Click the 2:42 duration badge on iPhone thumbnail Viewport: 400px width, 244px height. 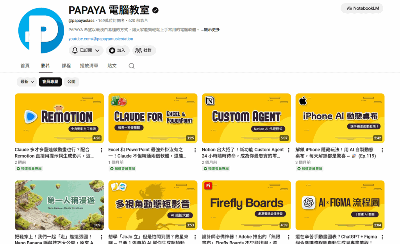pyautogui.click(x=378, y=138)
